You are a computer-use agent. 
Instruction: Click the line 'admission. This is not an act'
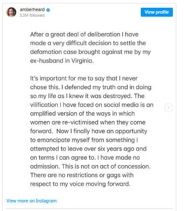coord(90,166)
